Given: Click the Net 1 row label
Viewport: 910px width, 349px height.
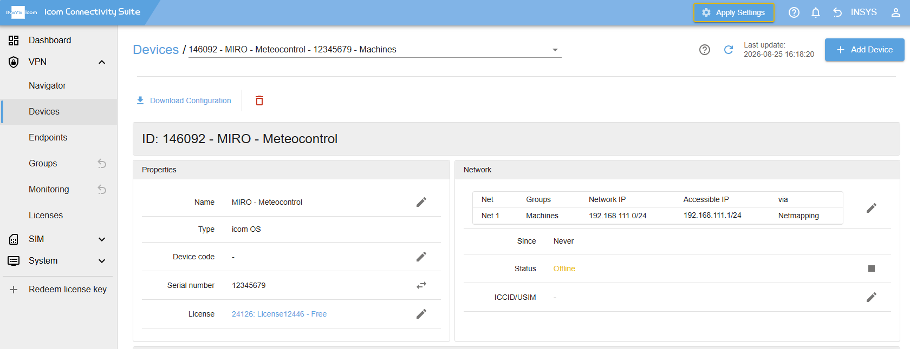Looking at the screenshot, I should tap(490, 216).
